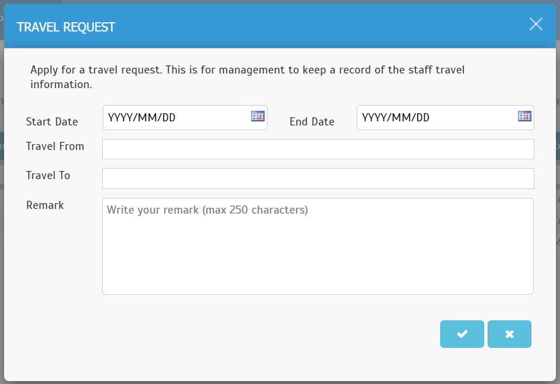This screenshot has width=560, height=384.
Task: Click the Travel To label
Action: 48,176
